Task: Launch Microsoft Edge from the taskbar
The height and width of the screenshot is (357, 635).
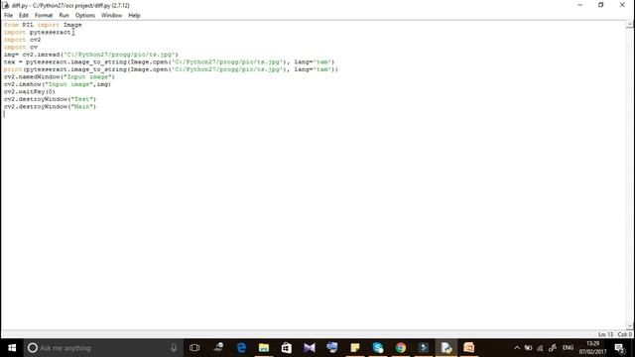Action: 241,348
